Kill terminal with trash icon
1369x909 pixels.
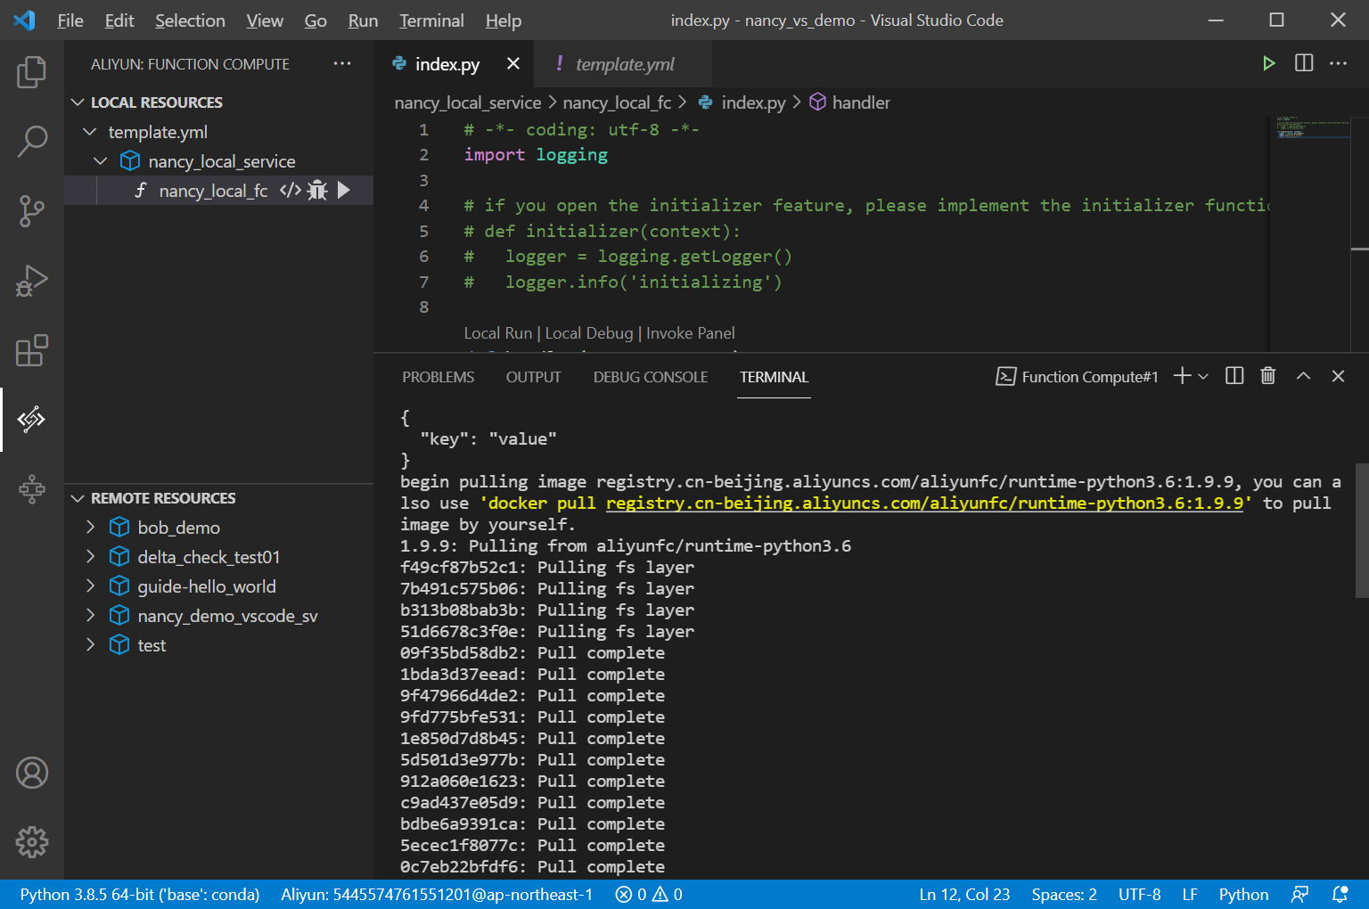click(x=1268, y=376)
